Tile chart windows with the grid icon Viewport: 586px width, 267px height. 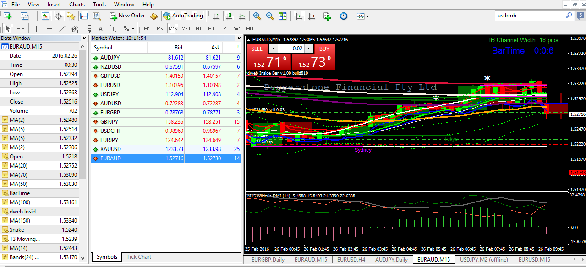click(x=283, y=16)
